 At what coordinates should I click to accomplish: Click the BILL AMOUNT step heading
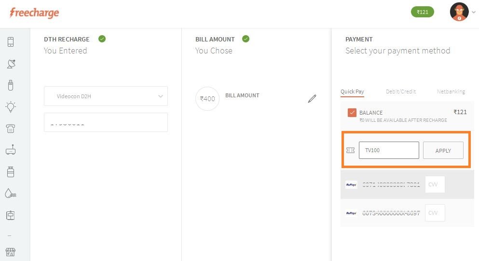(215, 39)
